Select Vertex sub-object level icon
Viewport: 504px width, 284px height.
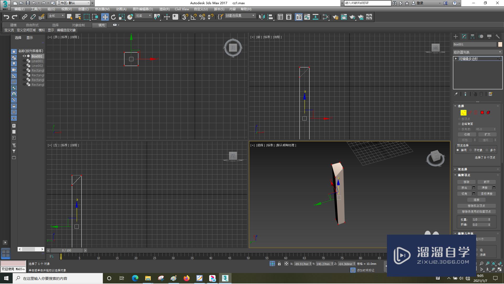(x=464, y=113)
